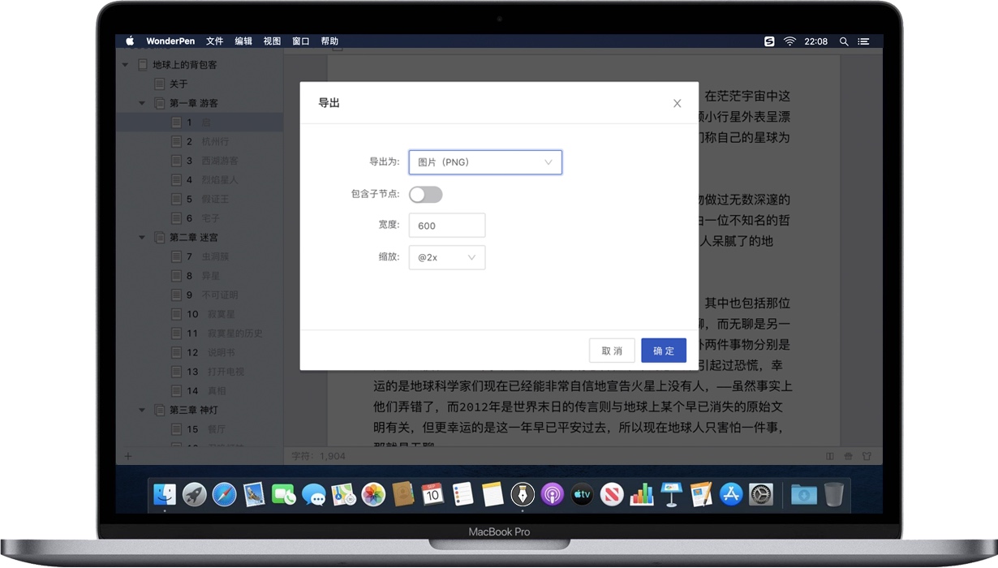Click the 取消 button
The image size is (998, 568).
tap(612, 351)
